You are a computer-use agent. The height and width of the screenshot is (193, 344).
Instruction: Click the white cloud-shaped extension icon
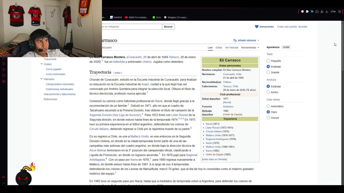(x=307, y=12)
